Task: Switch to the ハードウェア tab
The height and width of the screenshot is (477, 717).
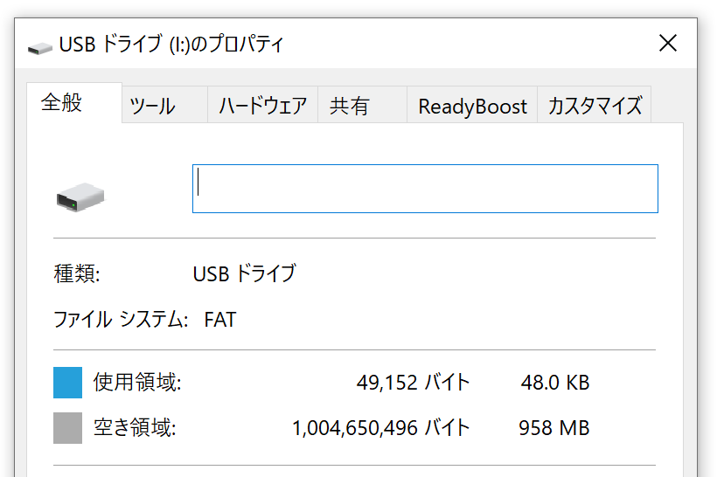Action: [x=262, y=105]
